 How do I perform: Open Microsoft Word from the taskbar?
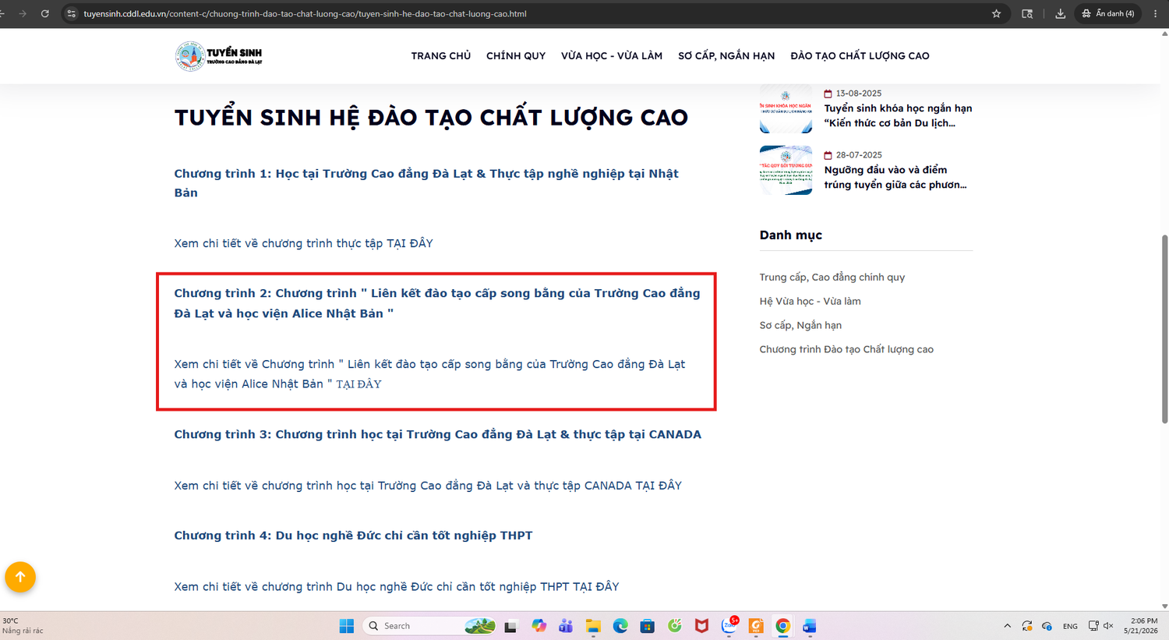tap(809, 626)
